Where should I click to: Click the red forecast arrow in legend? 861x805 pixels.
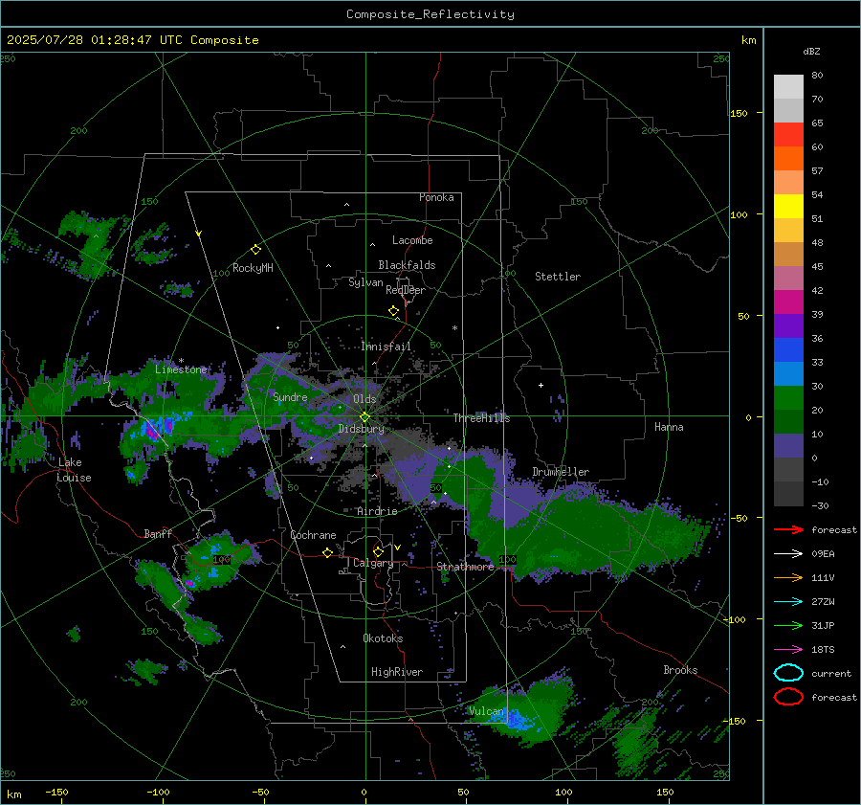tap(788, 529)
